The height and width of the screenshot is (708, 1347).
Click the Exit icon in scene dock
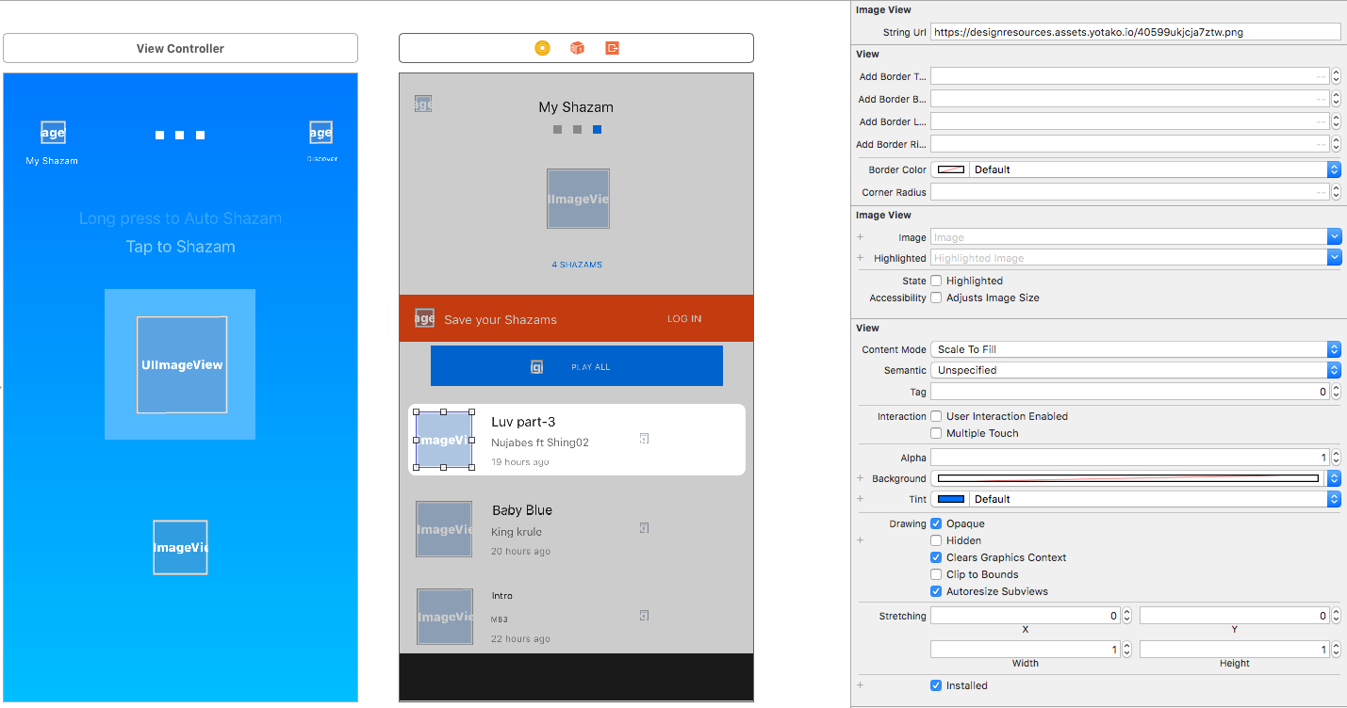[x=612, y=48]
